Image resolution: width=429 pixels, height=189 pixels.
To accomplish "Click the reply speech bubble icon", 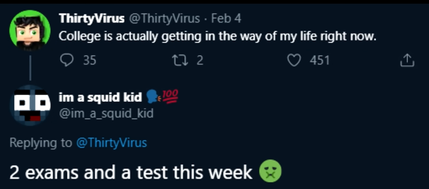I will (66, 60).
